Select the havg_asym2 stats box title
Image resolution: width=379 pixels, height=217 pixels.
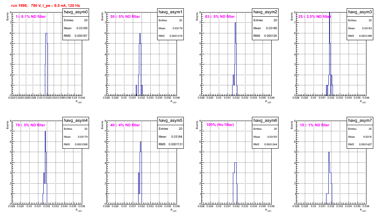(265, 12)
